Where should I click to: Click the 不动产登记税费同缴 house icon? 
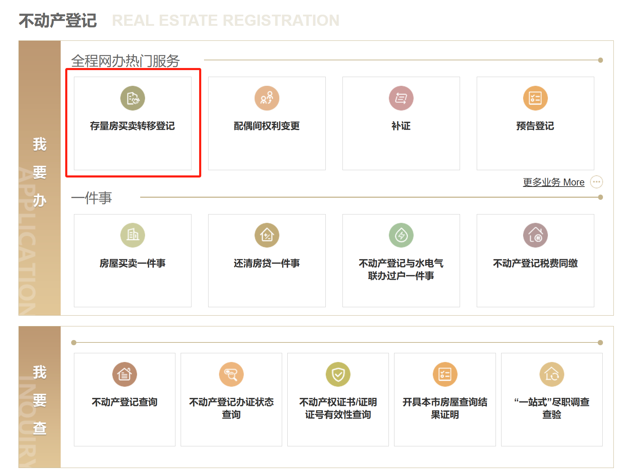[535, 235]
